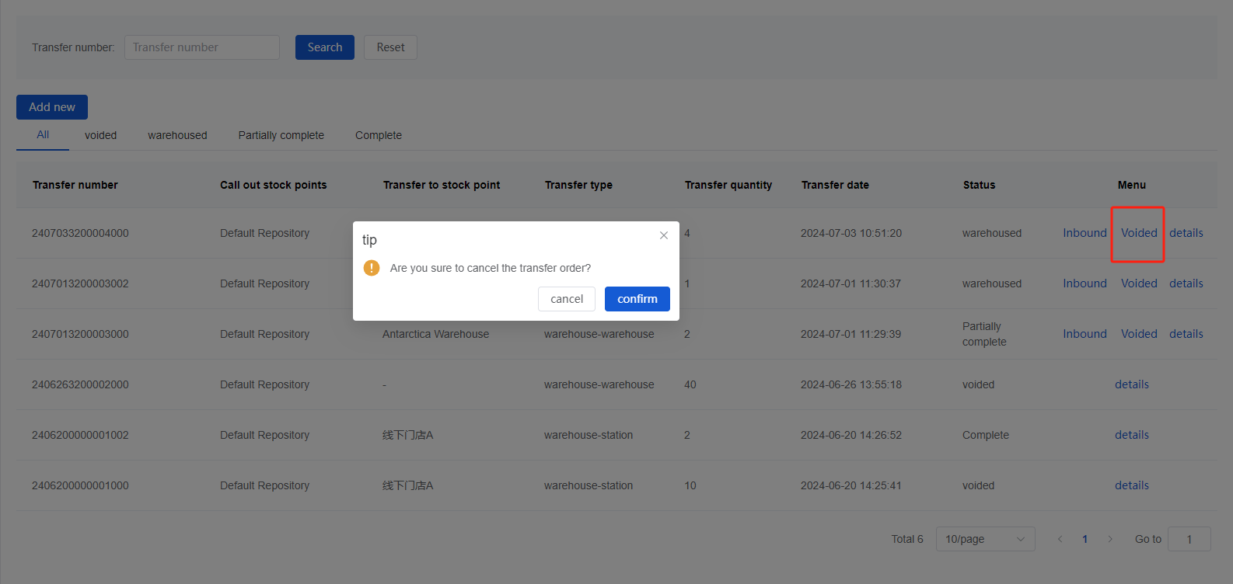Image resolution: width=1233 pixels, height=584 pixels.
Task: Click Inbound for transfer 2407013200003000
Action: tap(1085, 334)
